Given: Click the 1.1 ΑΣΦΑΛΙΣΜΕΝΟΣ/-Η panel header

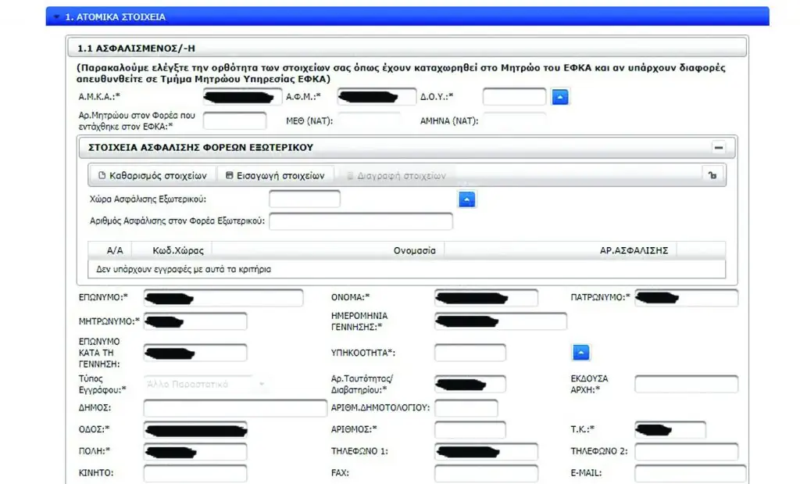Looking at the screenshot, I should [407, 48].
